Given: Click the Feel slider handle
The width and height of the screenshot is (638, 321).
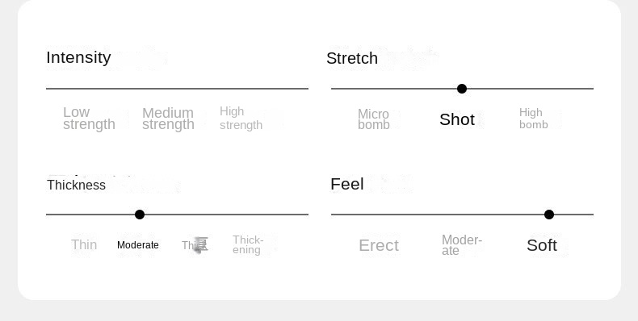Looking at the screenshot, I should [549, 215].
